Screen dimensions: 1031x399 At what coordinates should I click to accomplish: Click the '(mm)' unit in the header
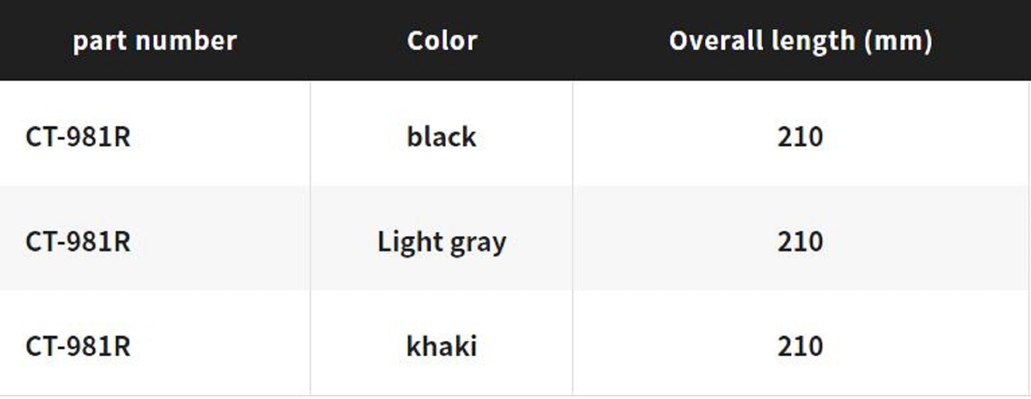tap(899, 41)
